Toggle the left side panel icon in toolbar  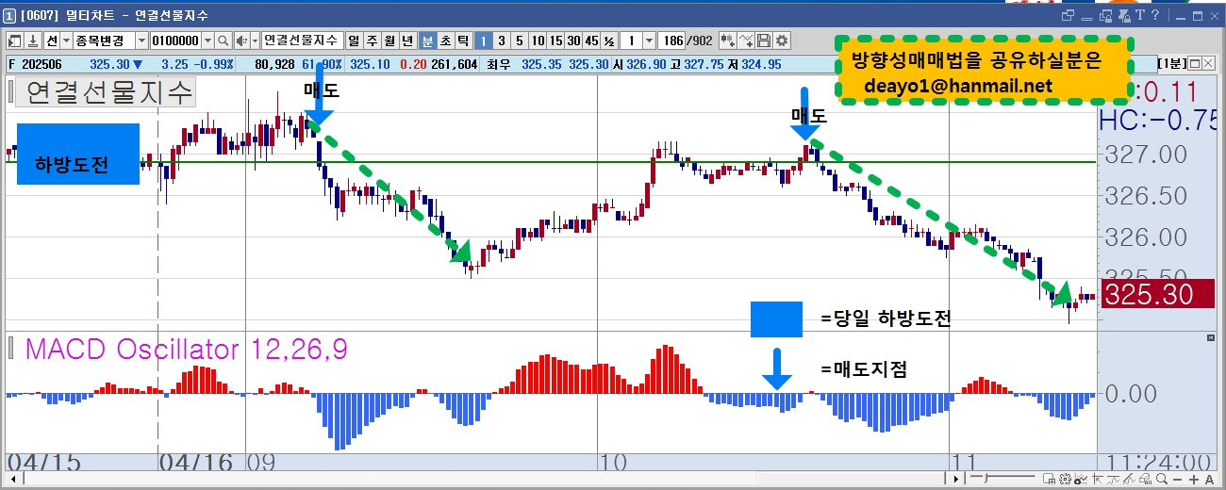pyautogui.click(x=14, y=41)
